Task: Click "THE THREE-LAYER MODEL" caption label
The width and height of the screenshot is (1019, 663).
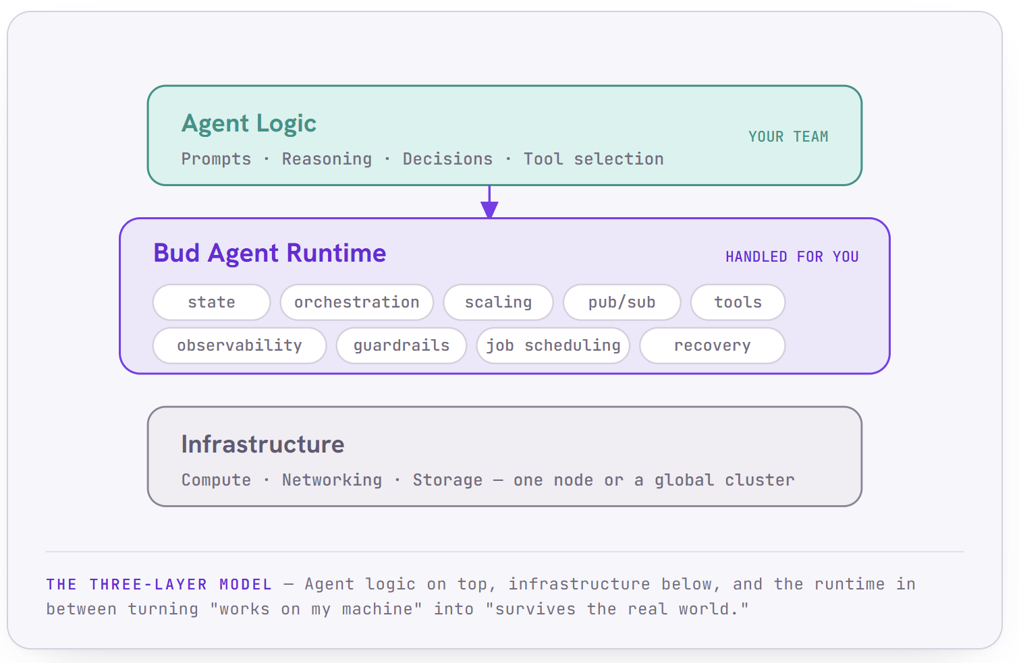Action: pyautogui.click(x=159, y=585)
